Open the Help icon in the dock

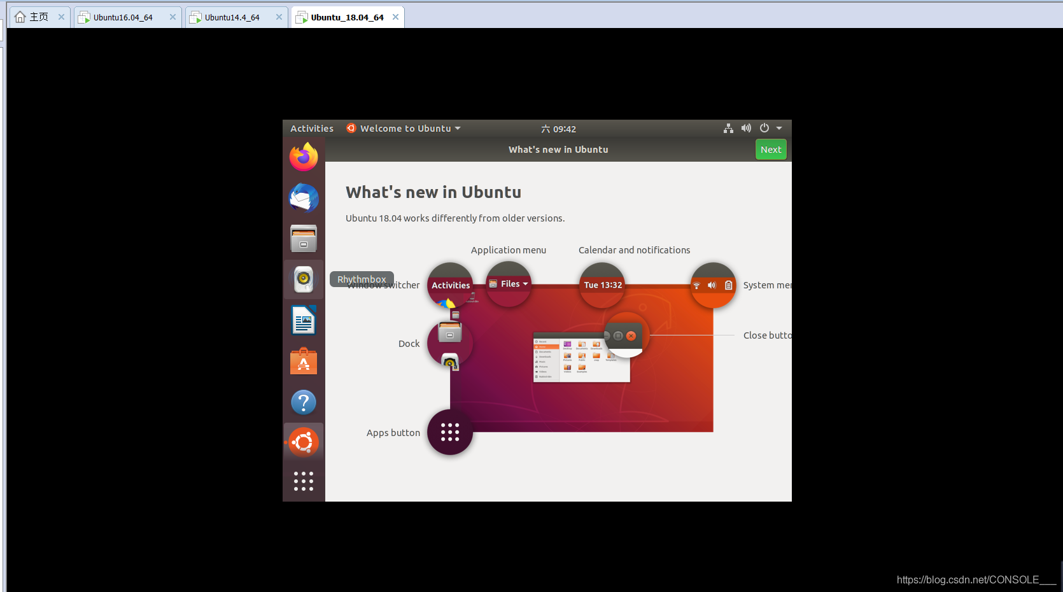pos(304,402)
